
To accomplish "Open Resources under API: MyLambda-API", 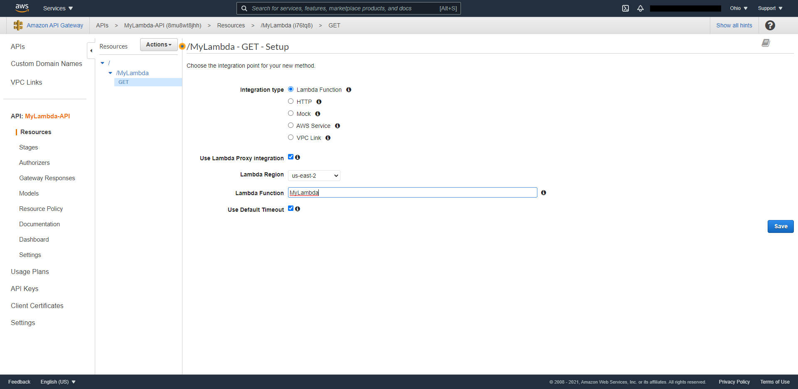I will 36,132.
